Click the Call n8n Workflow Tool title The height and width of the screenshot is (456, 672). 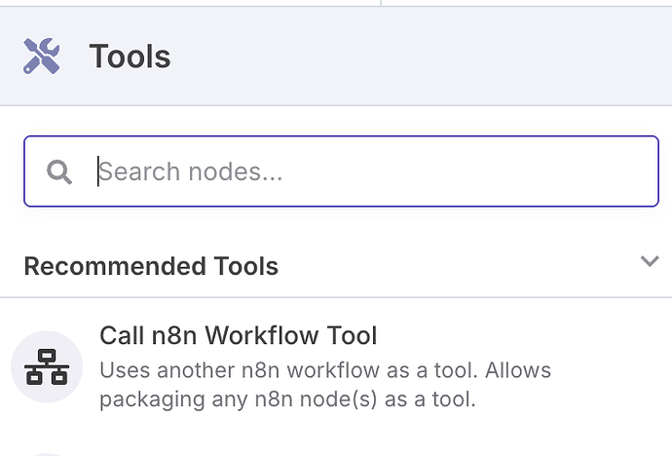point(239,335)
